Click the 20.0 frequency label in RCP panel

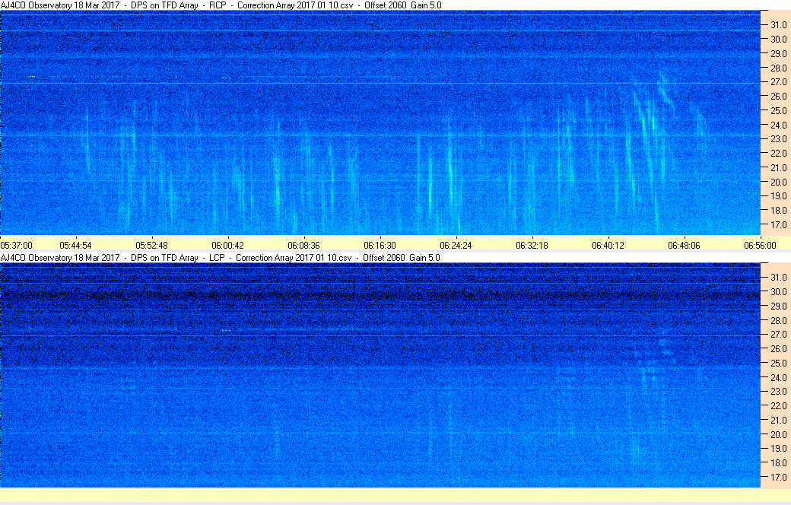point(778,182)
